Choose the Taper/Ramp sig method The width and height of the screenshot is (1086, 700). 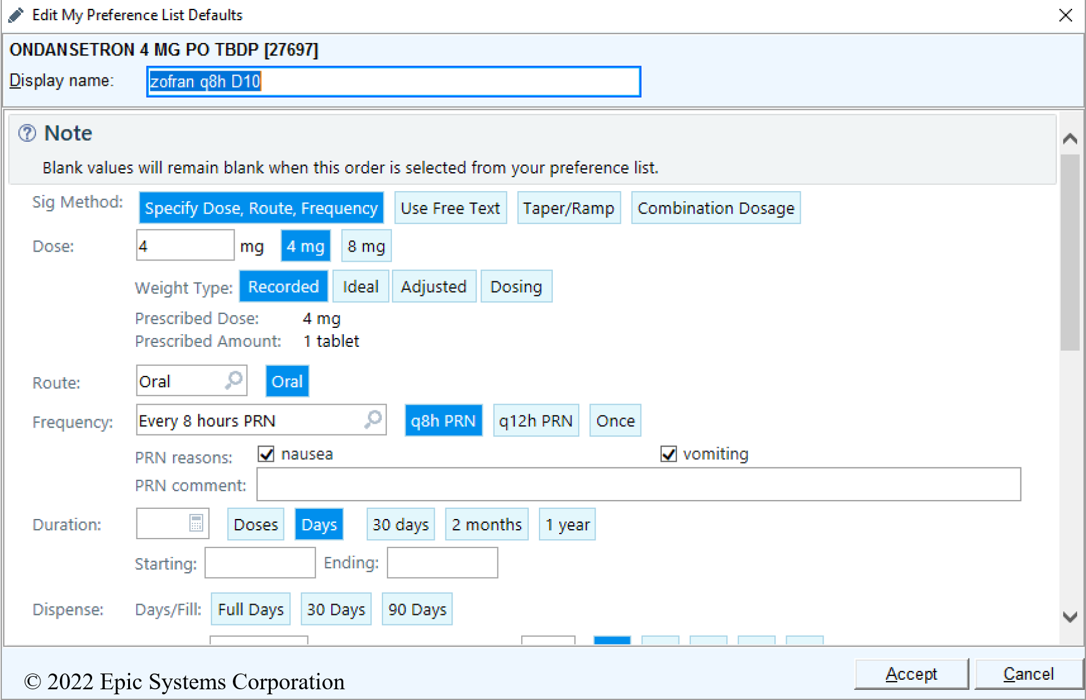point(568,208)
